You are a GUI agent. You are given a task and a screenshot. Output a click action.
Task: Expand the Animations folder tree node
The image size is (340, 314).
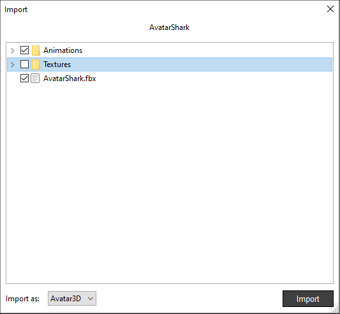13,50
